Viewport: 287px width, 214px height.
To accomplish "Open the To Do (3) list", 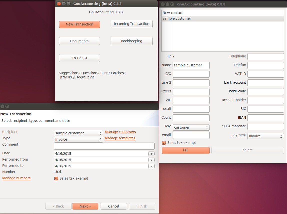I will click(x=79, y=58).
